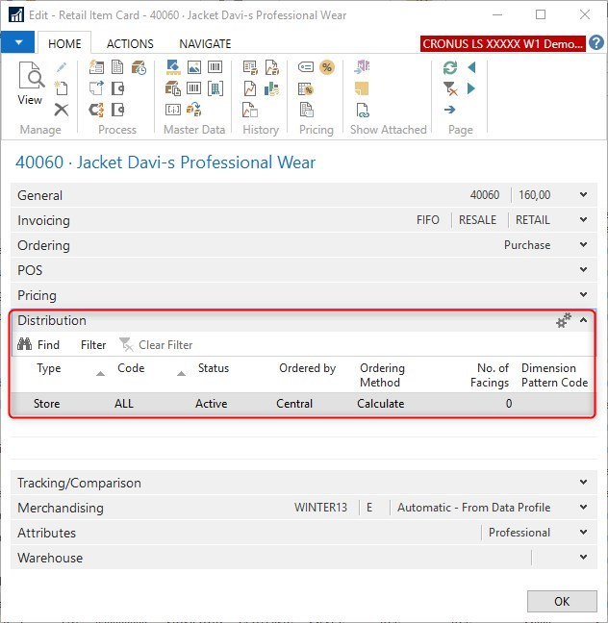Viewport: 608px width, 623px height.
Task: Collapse the Distribution FastTab
Action: [583, 321]
